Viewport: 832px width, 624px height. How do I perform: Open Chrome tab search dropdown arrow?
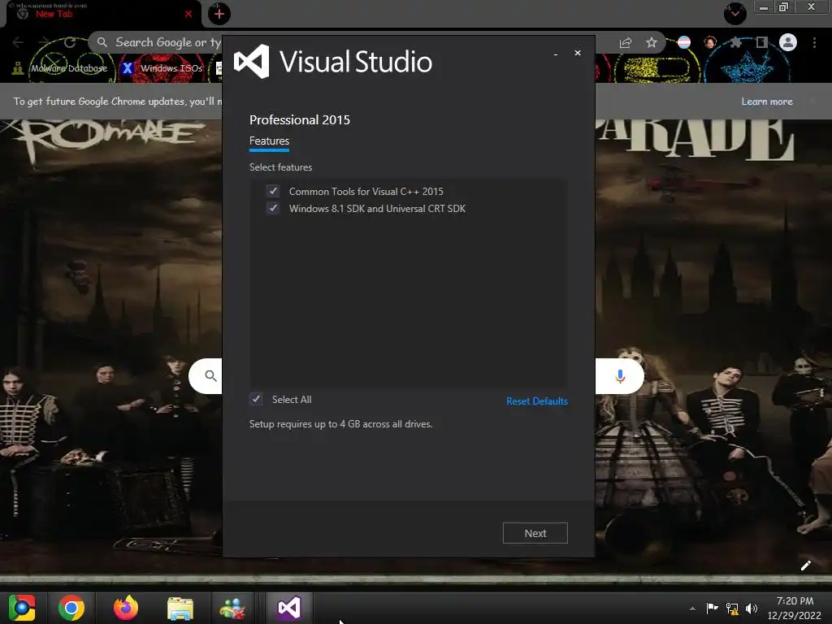click(735, 14)
